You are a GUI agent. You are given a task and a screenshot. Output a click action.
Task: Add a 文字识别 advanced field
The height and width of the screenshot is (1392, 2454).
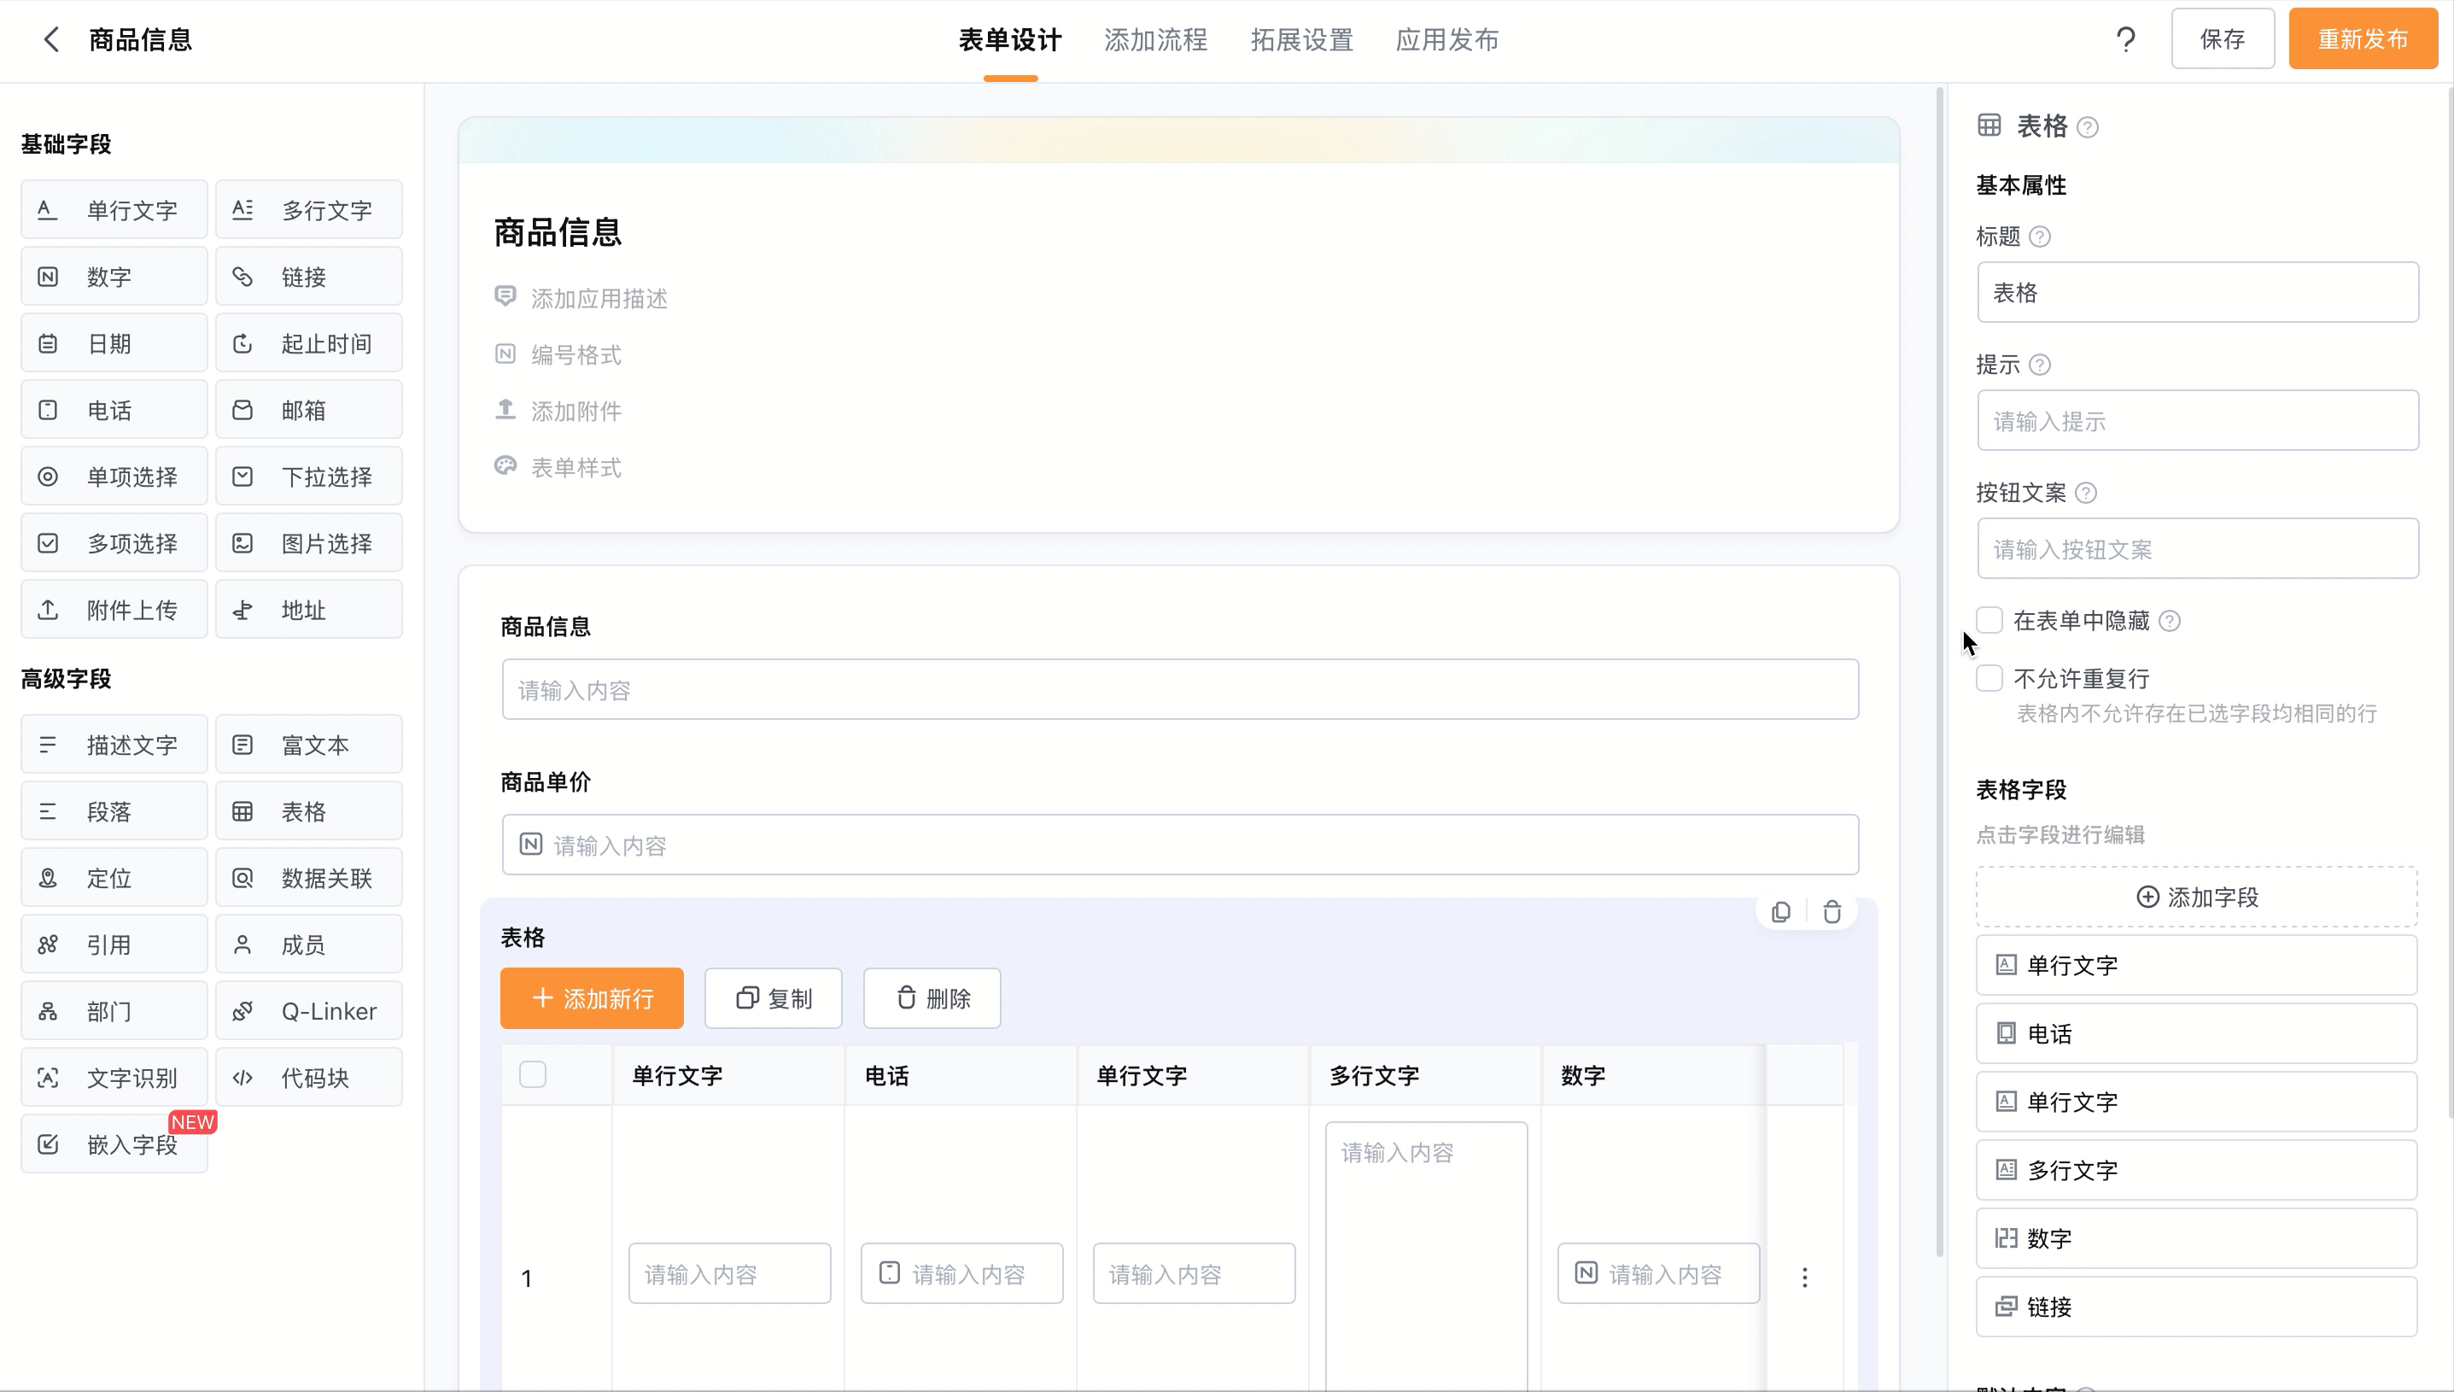point(114,1078)
